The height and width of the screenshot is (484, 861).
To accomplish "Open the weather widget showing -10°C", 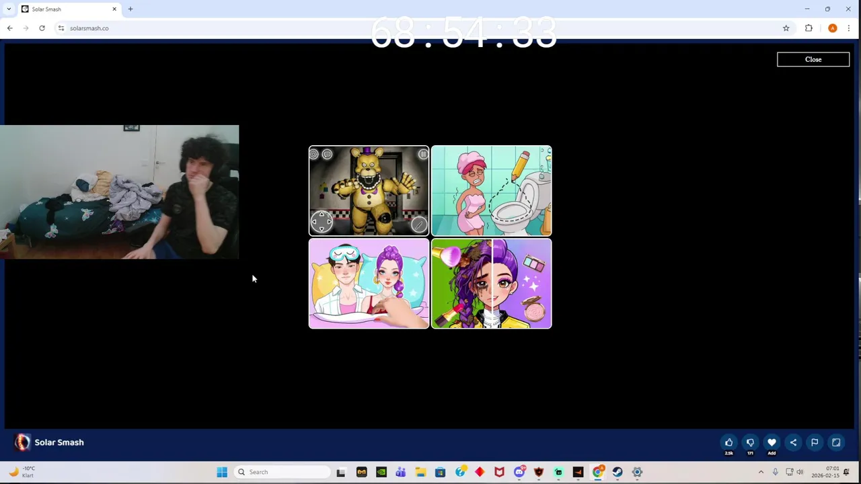I will pyautogui.click(x=22, y=472).
